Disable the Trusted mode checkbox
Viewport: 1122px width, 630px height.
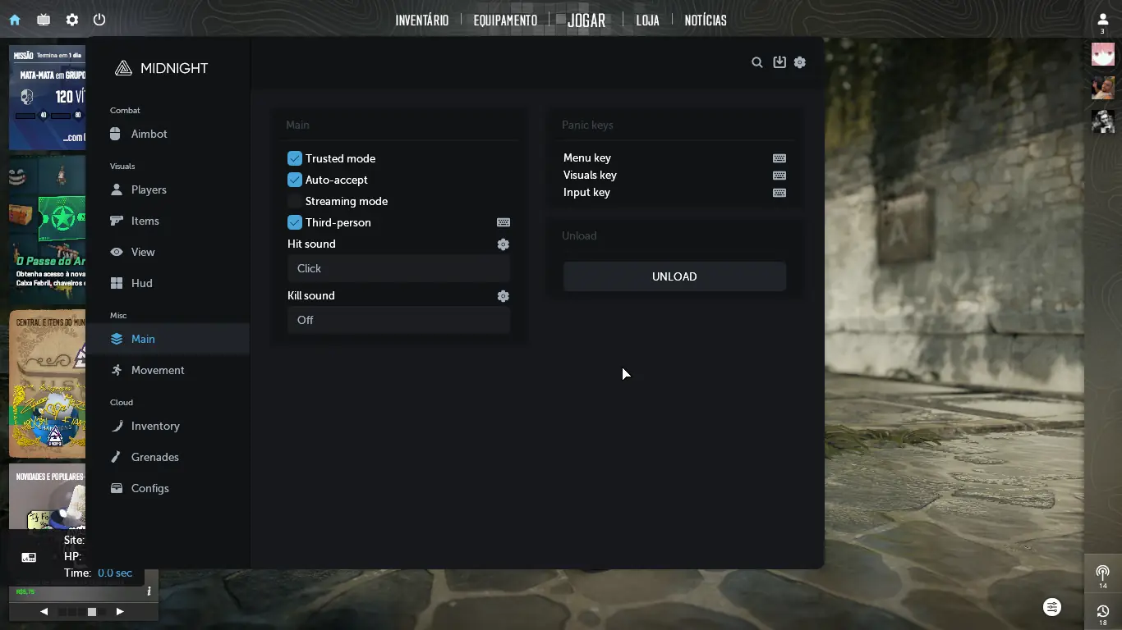pos(295,158)
